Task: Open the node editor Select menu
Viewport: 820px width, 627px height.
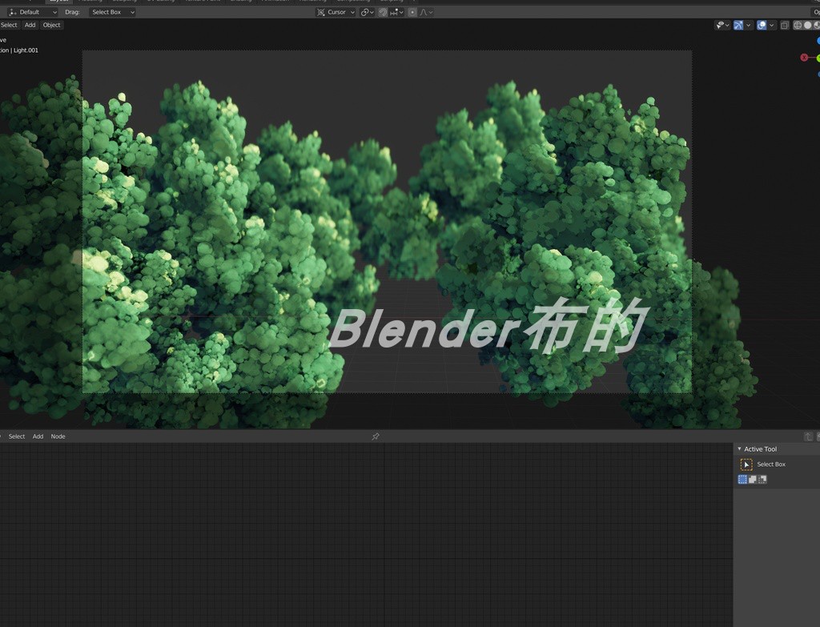Action: click(x=17, y=436)
